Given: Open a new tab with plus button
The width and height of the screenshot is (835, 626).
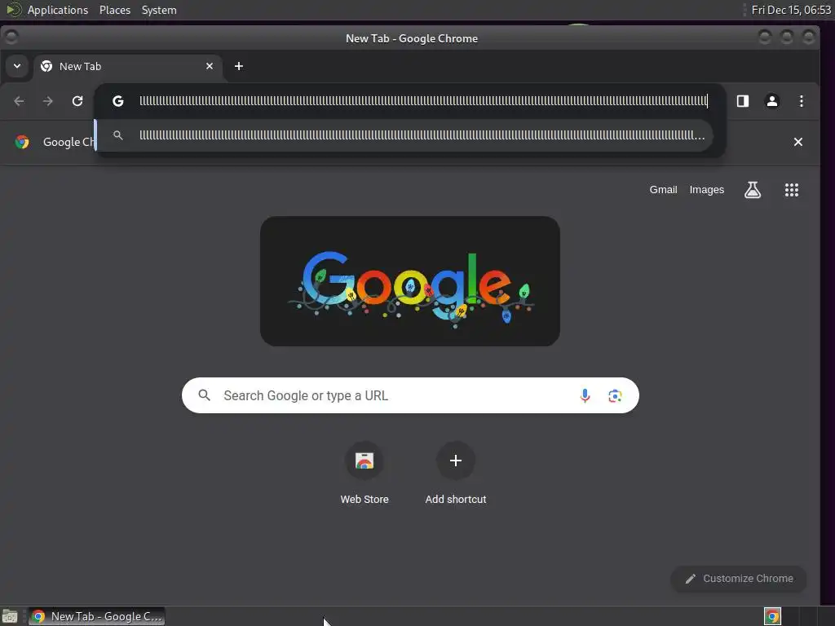Looking at the screenshot, I should (x=239, y=66).
